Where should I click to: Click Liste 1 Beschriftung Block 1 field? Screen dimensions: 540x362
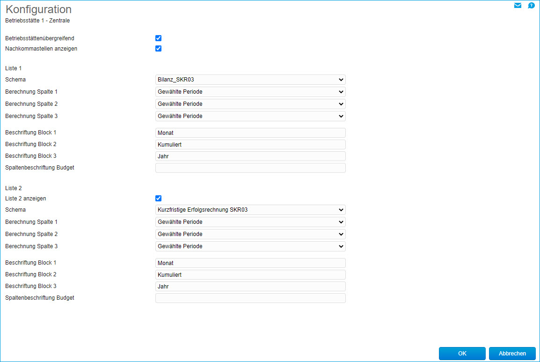tap(250, 133)
